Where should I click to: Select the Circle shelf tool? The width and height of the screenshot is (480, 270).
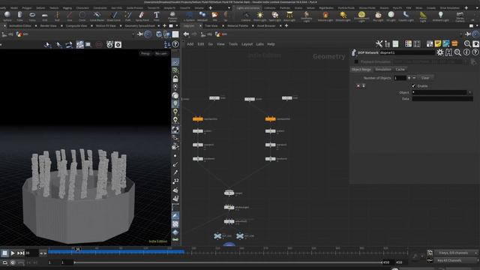(x=82, y=16)
